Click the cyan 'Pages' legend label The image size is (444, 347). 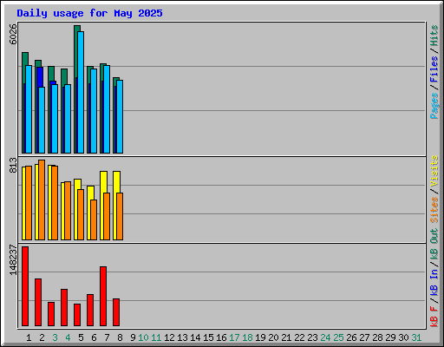434,106
